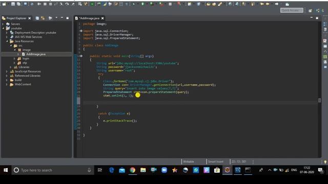328x184 pixels.
Task: Click Collapse All in Project Explorer
Action: click(37, 18)
